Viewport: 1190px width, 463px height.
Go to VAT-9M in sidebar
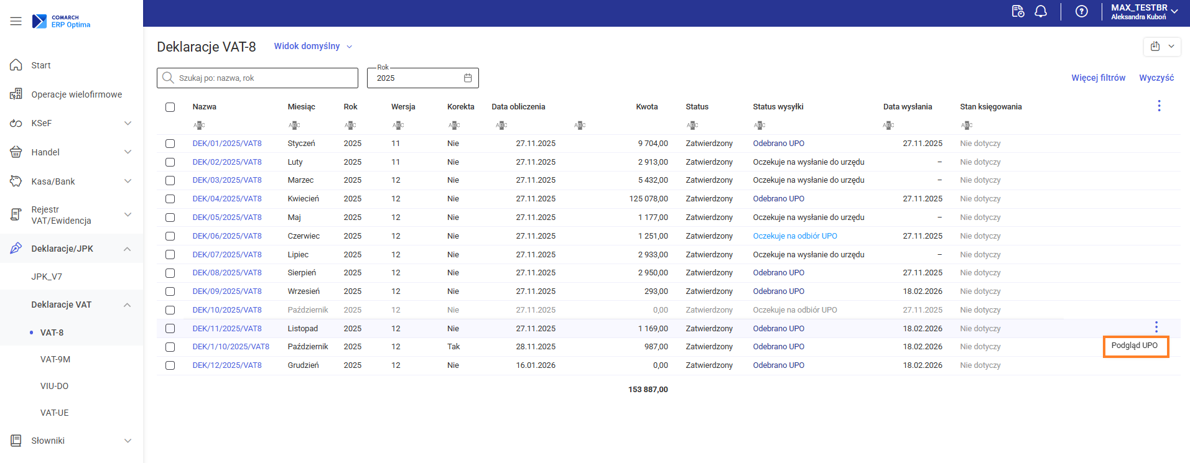[55, 359]
